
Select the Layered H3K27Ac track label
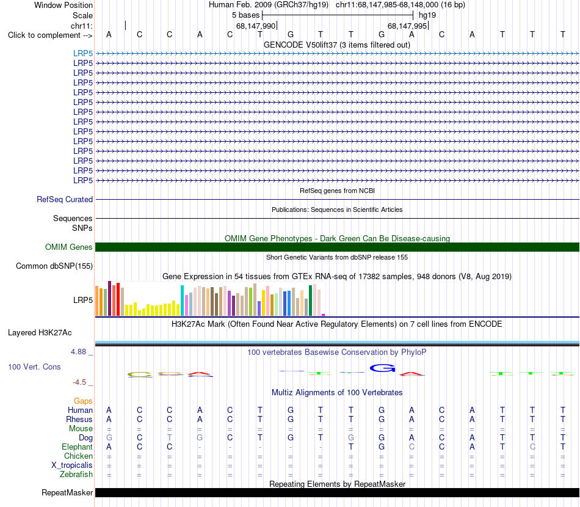(40, 333)
